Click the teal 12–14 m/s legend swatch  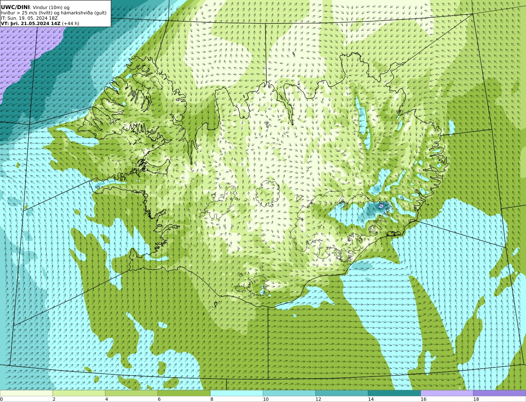tap(342, 393)
